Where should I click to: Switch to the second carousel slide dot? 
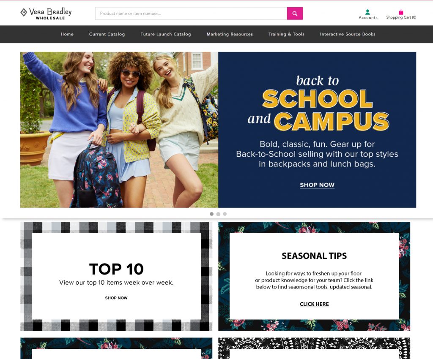point(218,214)
